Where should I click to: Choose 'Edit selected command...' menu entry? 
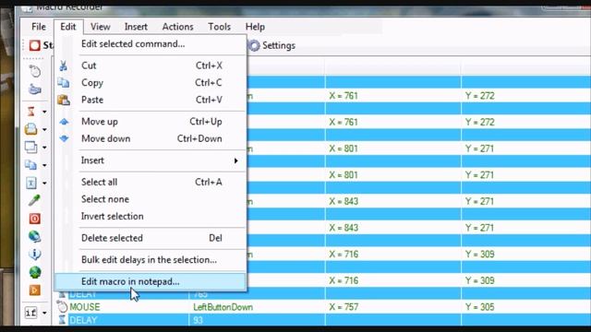[151, 43]
